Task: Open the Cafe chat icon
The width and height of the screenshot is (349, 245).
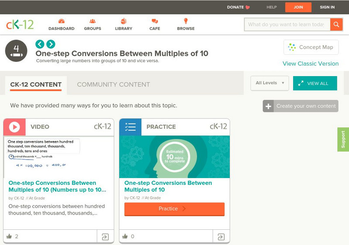Action: (154, 21)
